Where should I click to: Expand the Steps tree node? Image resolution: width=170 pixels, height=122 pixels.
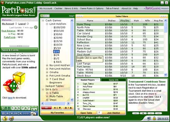coord(47,100)
